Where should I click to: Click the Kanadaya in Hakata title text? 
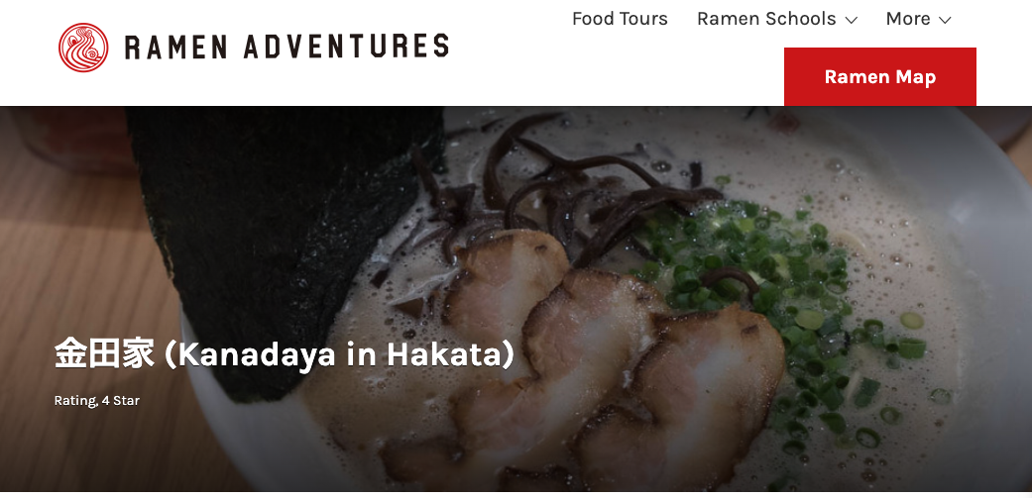[x=340, y=354]
